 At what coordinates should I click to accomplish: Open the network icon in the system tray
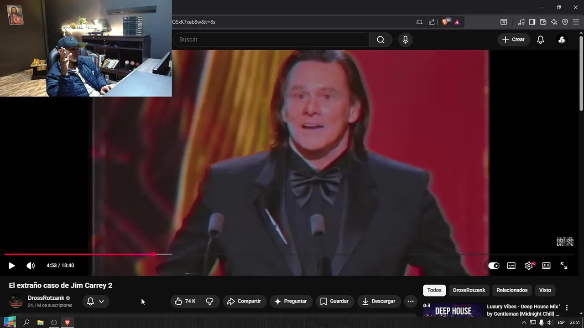(x=532, y=323)
